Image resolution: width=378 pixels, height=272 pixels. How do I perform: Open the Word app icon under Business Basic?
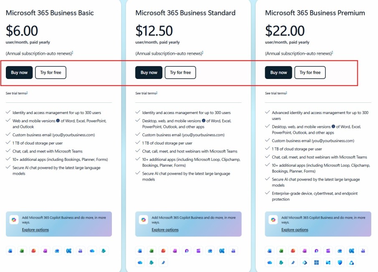point(10,251)
